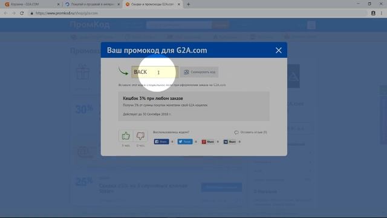The width and height of the screenshot is (387, 218).
Task: Give the promo code a thumbs up
Action: [x=126, y=136]
